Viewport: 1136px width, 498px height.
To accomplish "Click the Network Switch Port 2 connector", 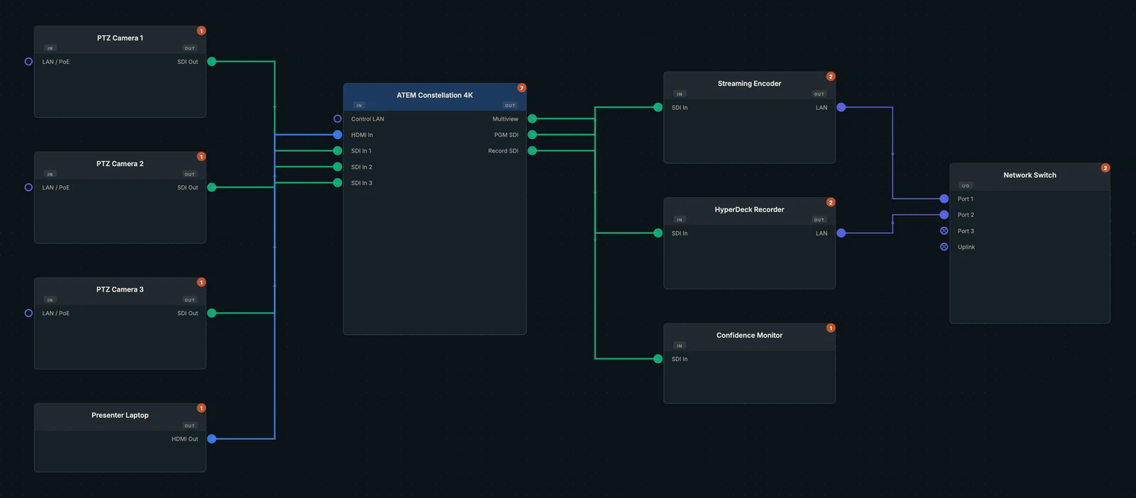I will tap(944, 214).
